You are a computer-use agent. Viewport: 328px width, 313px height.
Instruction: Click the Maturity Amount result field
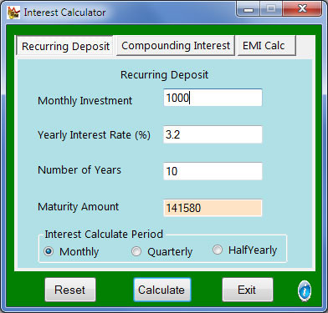(x=213, y=208)
